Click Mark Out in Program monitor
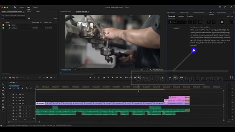Image resolution: width=235 pixels, height=132 pixels. pos(98,77)
